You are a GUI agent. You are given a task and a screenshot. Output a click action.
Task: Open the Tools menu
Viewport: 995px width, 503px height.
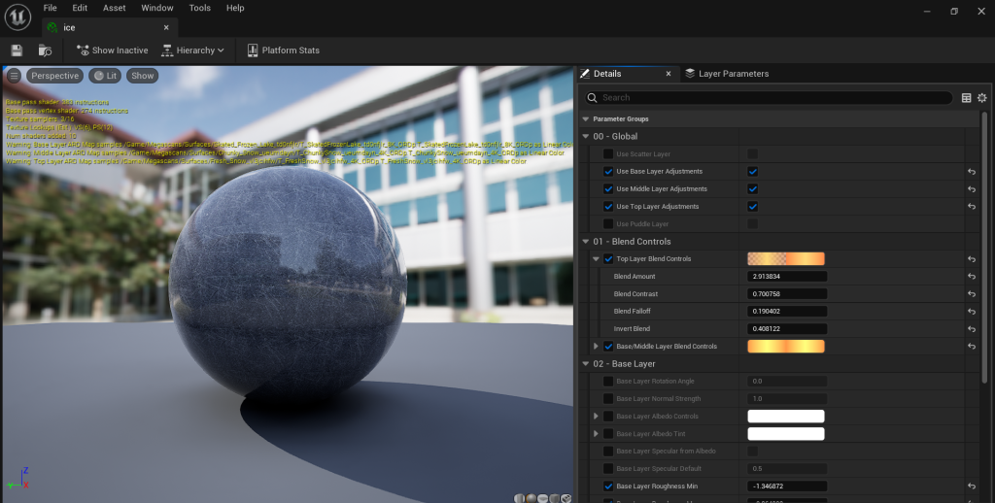click(x=200, y=8)
